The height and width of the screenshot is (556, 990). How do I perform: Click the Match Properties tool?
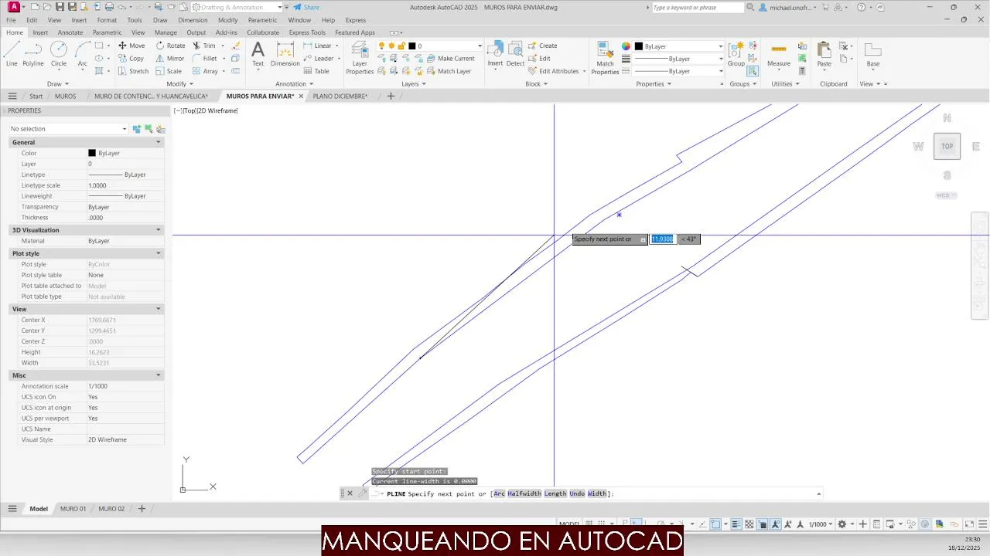(x=605, y=58)
